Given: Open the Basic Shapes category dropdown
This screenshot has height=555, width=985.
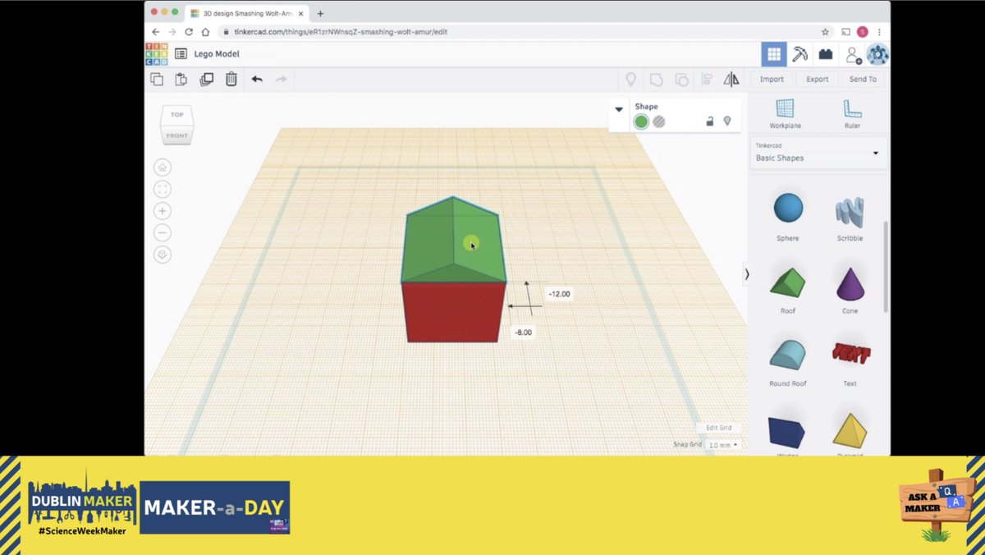Looking at the screenshot, I should pos(818,154).
